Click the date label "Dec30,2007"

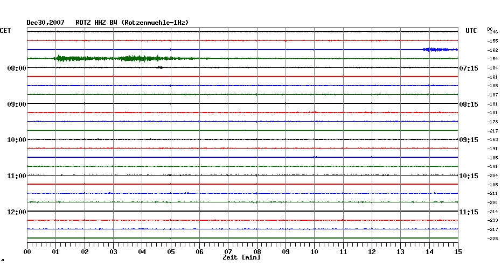tap(45, 23)
